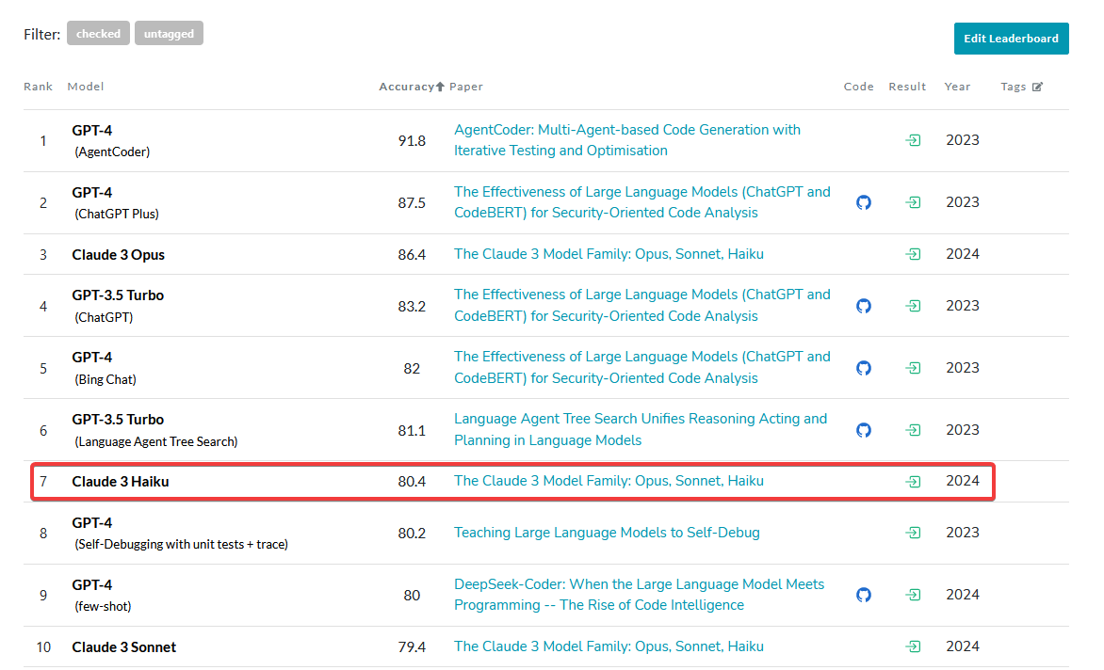Open result icon for Claude 3 Haiku row
The width and height of the screenshot is (1104, 670).
(913, 482)
